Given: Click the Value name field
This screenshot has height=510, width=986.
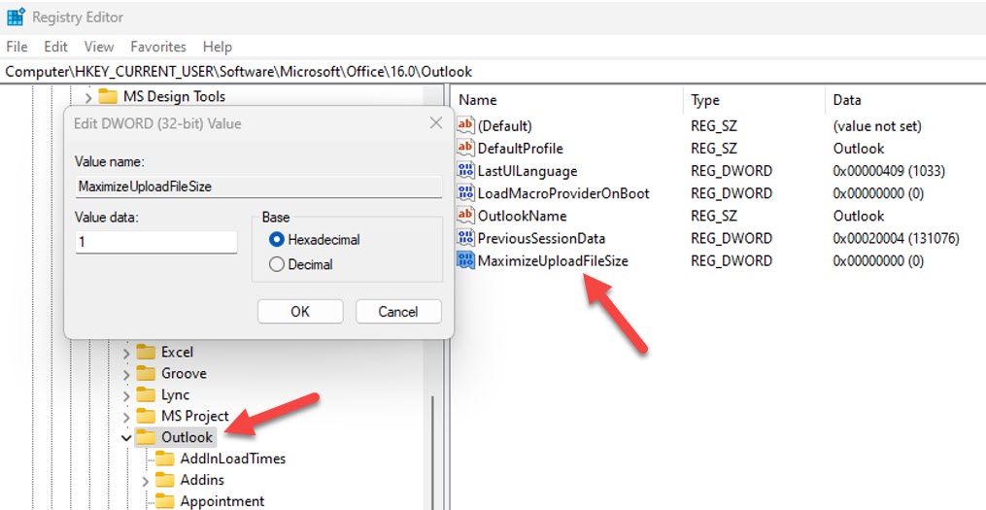Looking at the screenshot, I should 258,187.
